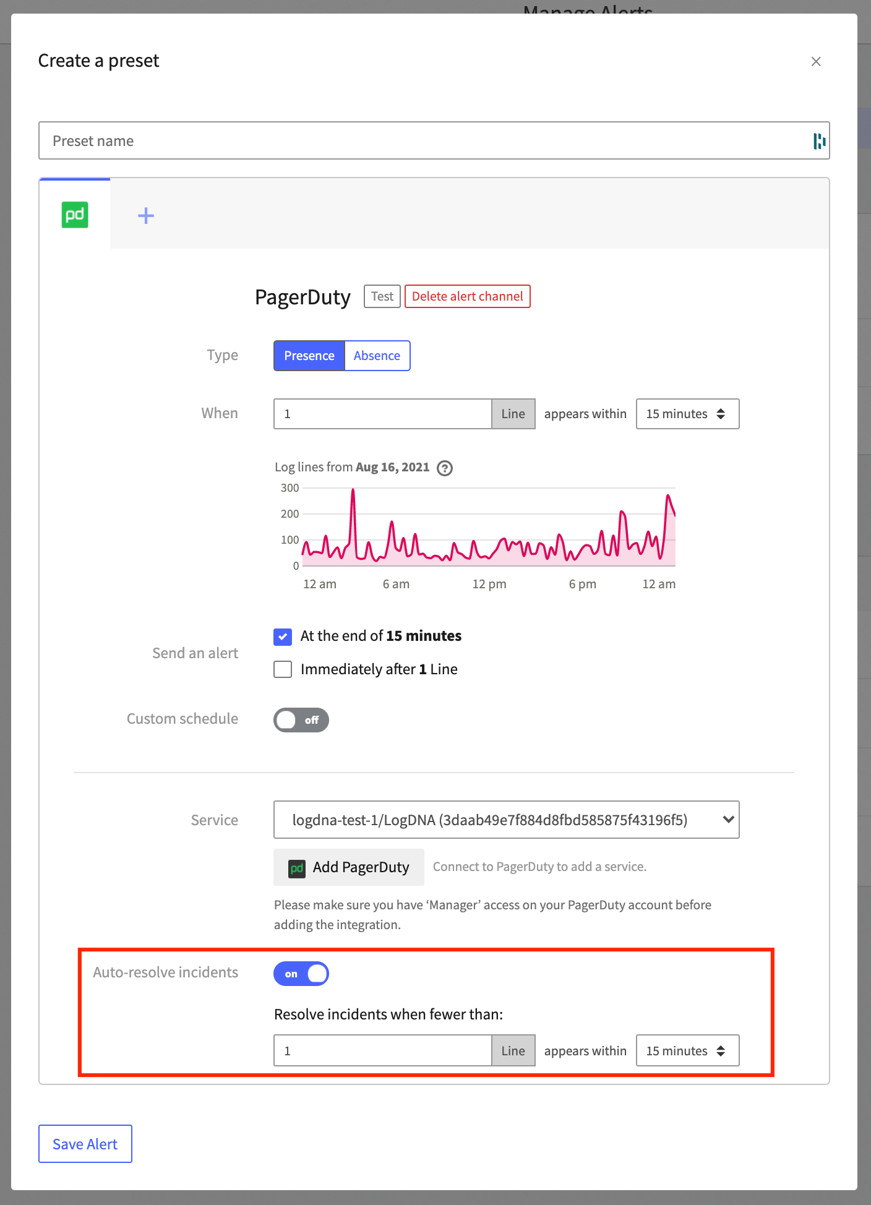871x1205 pixels.
Task: Turn off Auto-resolve incidents toggle
Action: click(x=301, y=974)
